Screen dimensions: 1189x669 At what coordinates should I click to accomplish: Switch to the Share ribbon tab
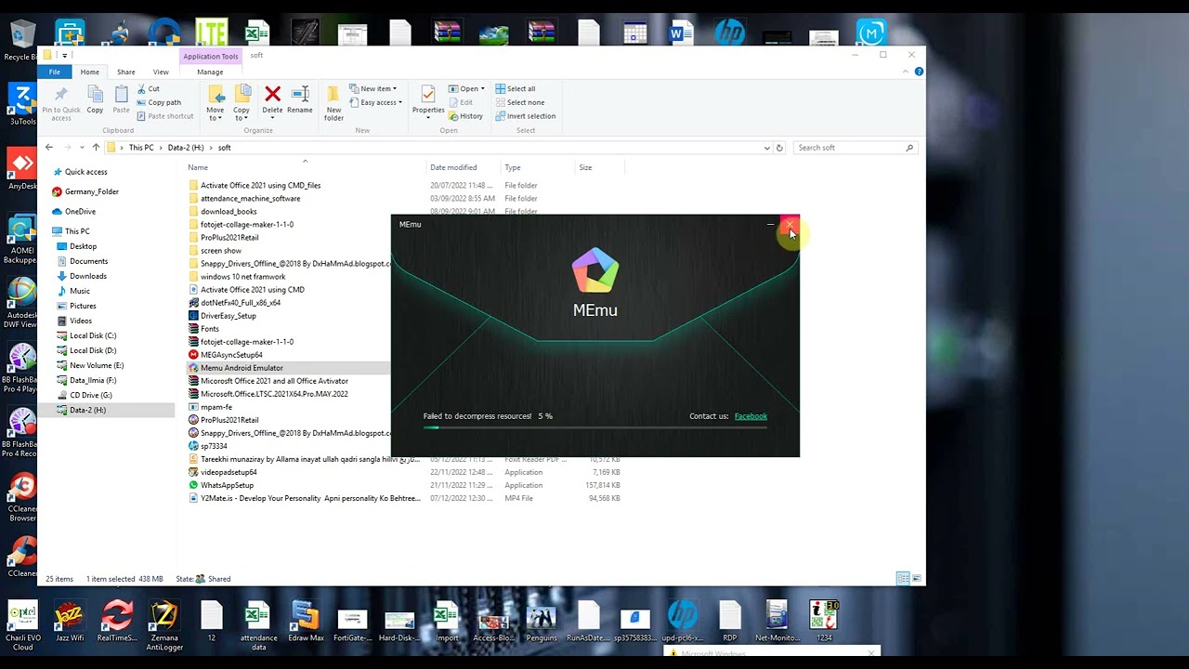(125, 72)
